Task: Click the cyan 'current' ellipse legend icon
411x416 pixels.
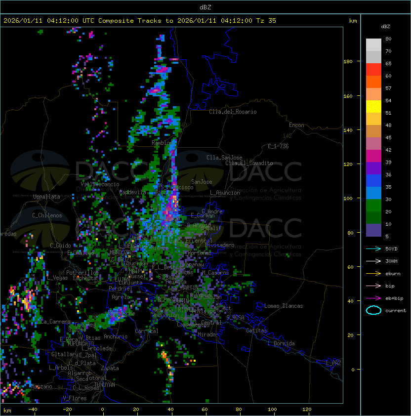Action: (373, 310)
